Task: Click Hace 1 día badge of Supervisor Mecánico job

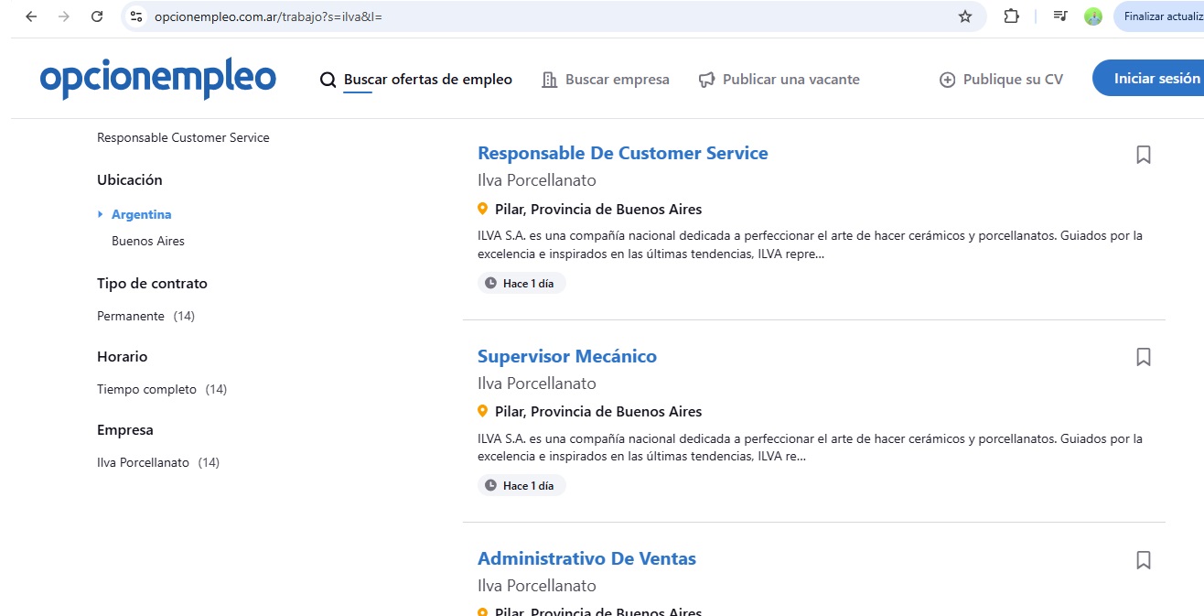Action: pos(521,486)
